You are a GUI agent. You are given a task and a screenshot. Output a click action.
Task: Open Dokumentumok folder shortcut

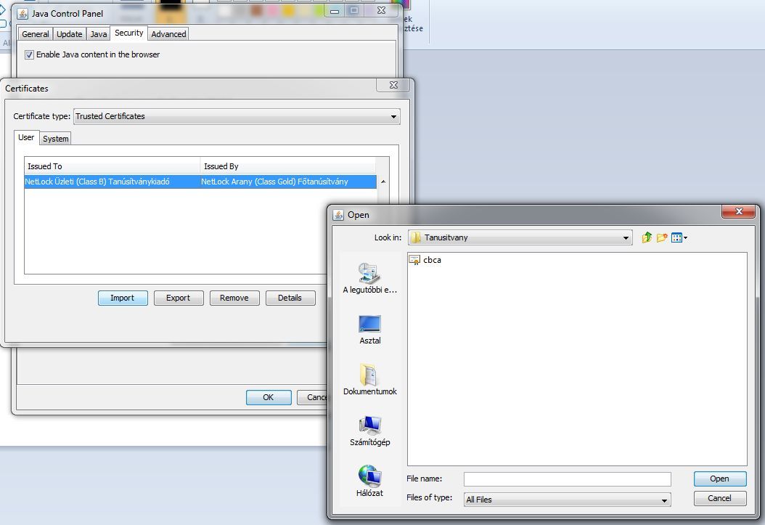click(x=370, y=380)
